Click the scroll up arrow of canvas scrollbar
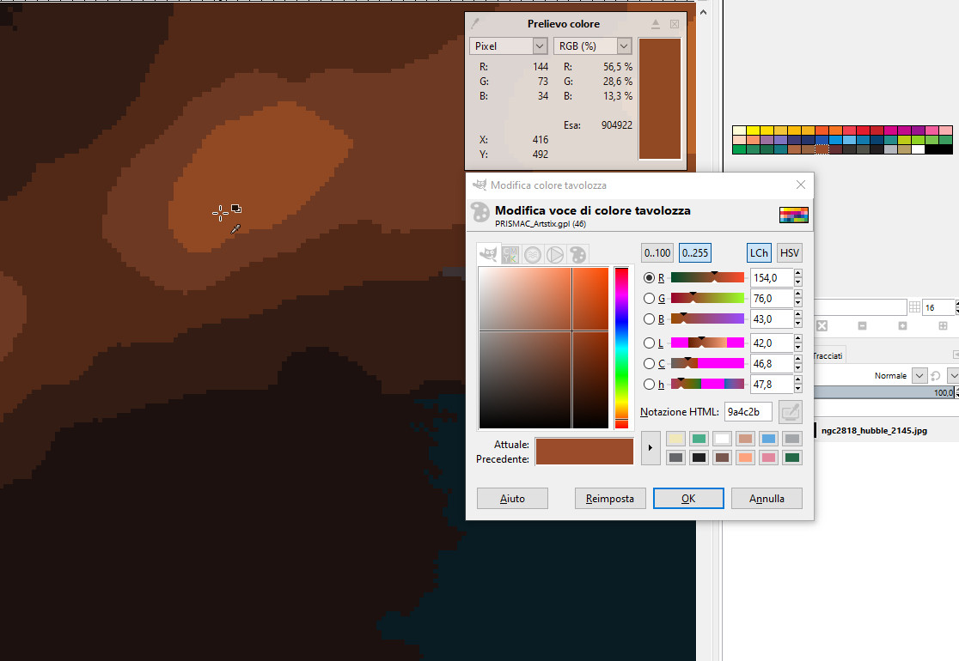The height and width of the screenshot is (661, 959). point(703,12)
